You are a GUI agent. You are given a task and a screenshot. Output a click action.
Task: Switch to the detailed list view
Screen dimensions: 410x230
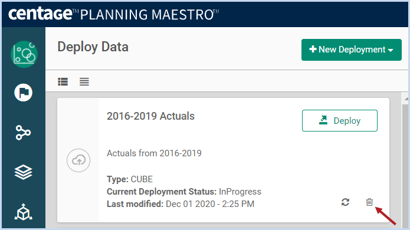pyautogui.click(x=63, y=81)
